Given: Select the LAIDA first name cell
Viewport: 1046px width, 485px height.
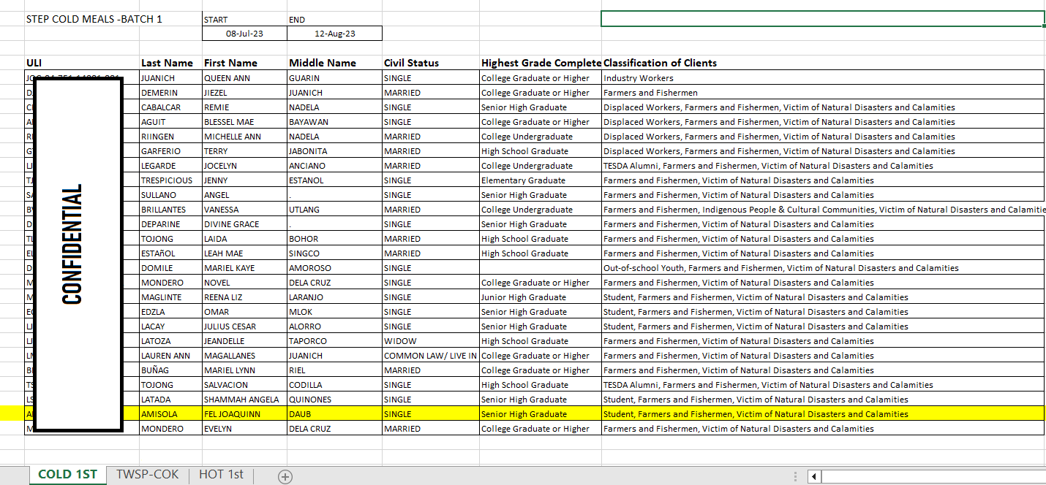Looking at the screenshot, I should 244,239.
